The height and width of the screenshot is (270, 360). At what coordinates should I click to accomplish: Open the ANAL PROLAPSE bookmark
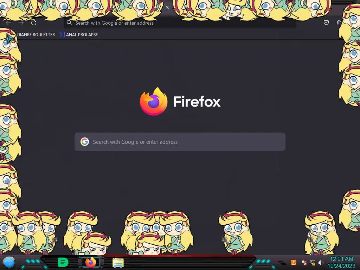79,35
